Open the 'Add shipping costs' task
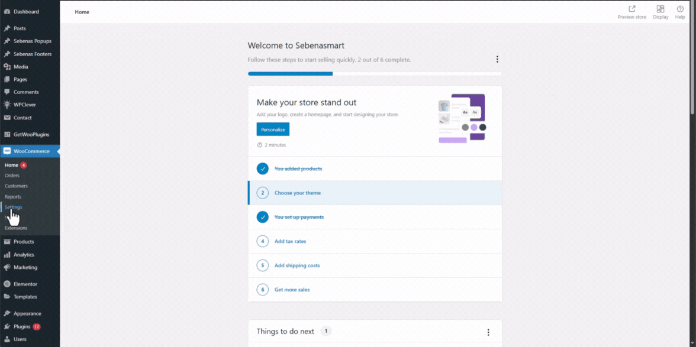 click(375, 265)
